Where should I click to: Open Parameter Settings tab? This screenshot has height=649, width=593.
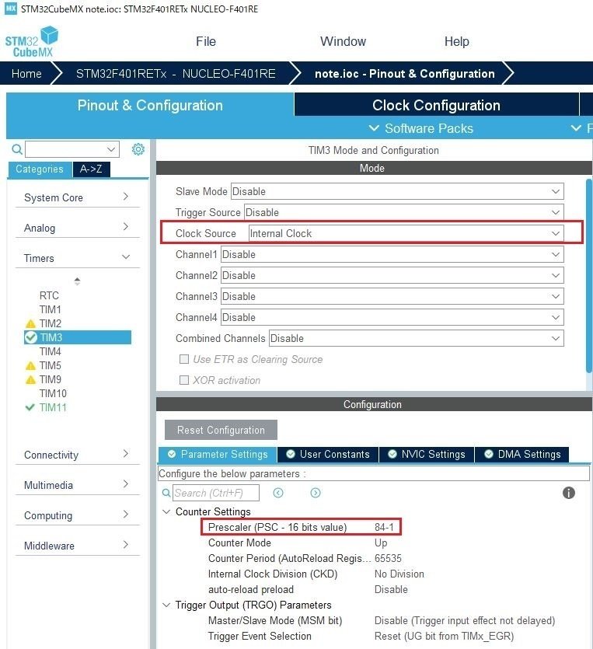218,455
